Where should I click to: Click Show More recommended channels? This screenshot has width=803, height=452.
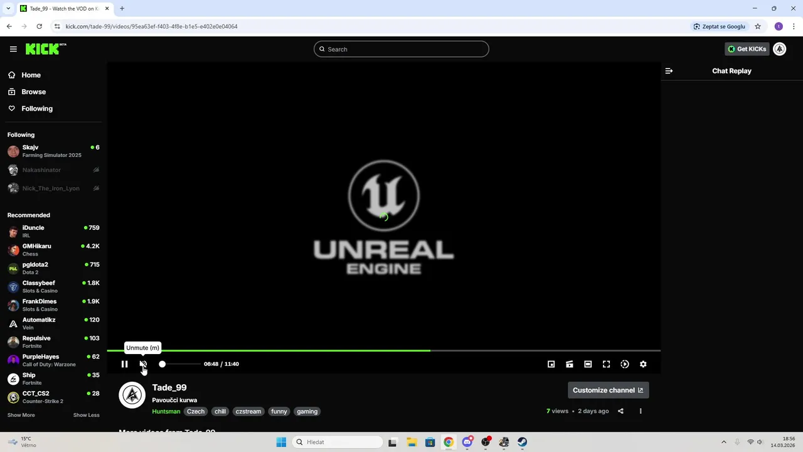pos(21,415)
